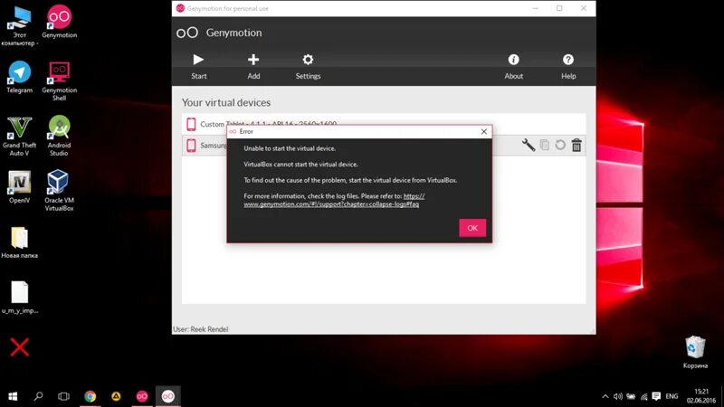Click the yellow triangle app on taskbar

point(116,396)
